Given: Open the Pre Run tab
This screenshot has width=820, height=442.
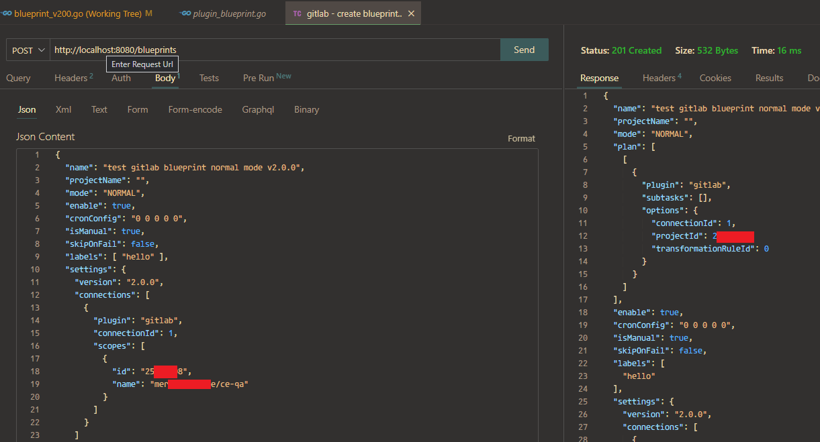Looking at the screenshot, I should click(267, 78).
